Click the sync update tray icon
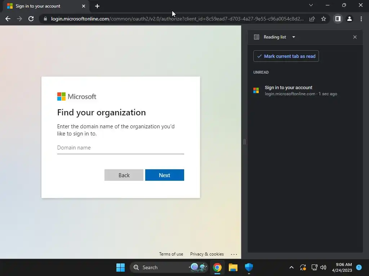The width and height of the screenshot is (369, 276). [x=303, y=267]
